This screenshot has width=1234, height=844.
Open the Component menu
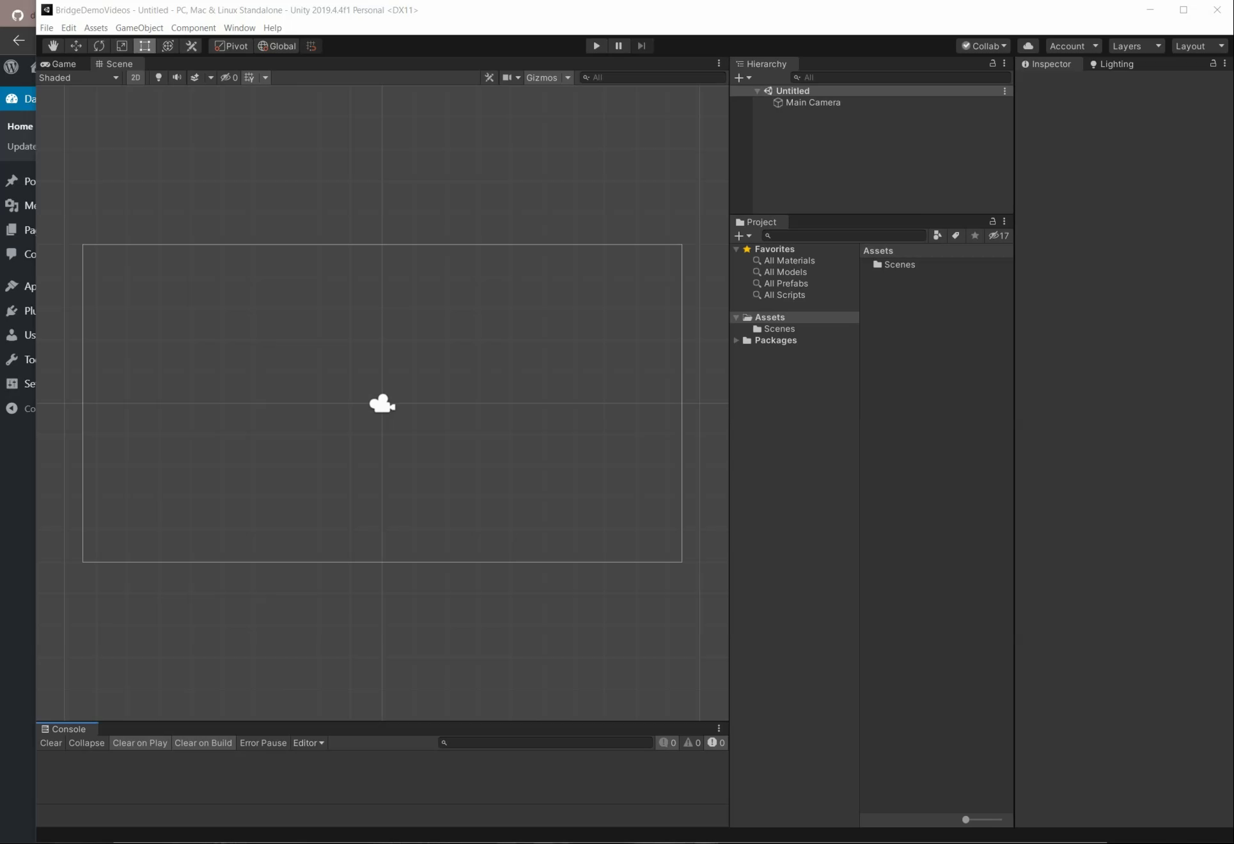coord(193,27)
